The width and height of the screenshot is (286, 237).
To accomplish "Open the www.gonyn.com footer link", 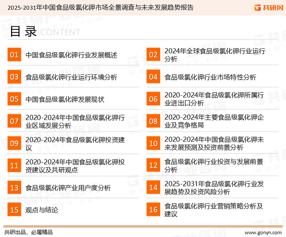I will [x=263, y=233].
